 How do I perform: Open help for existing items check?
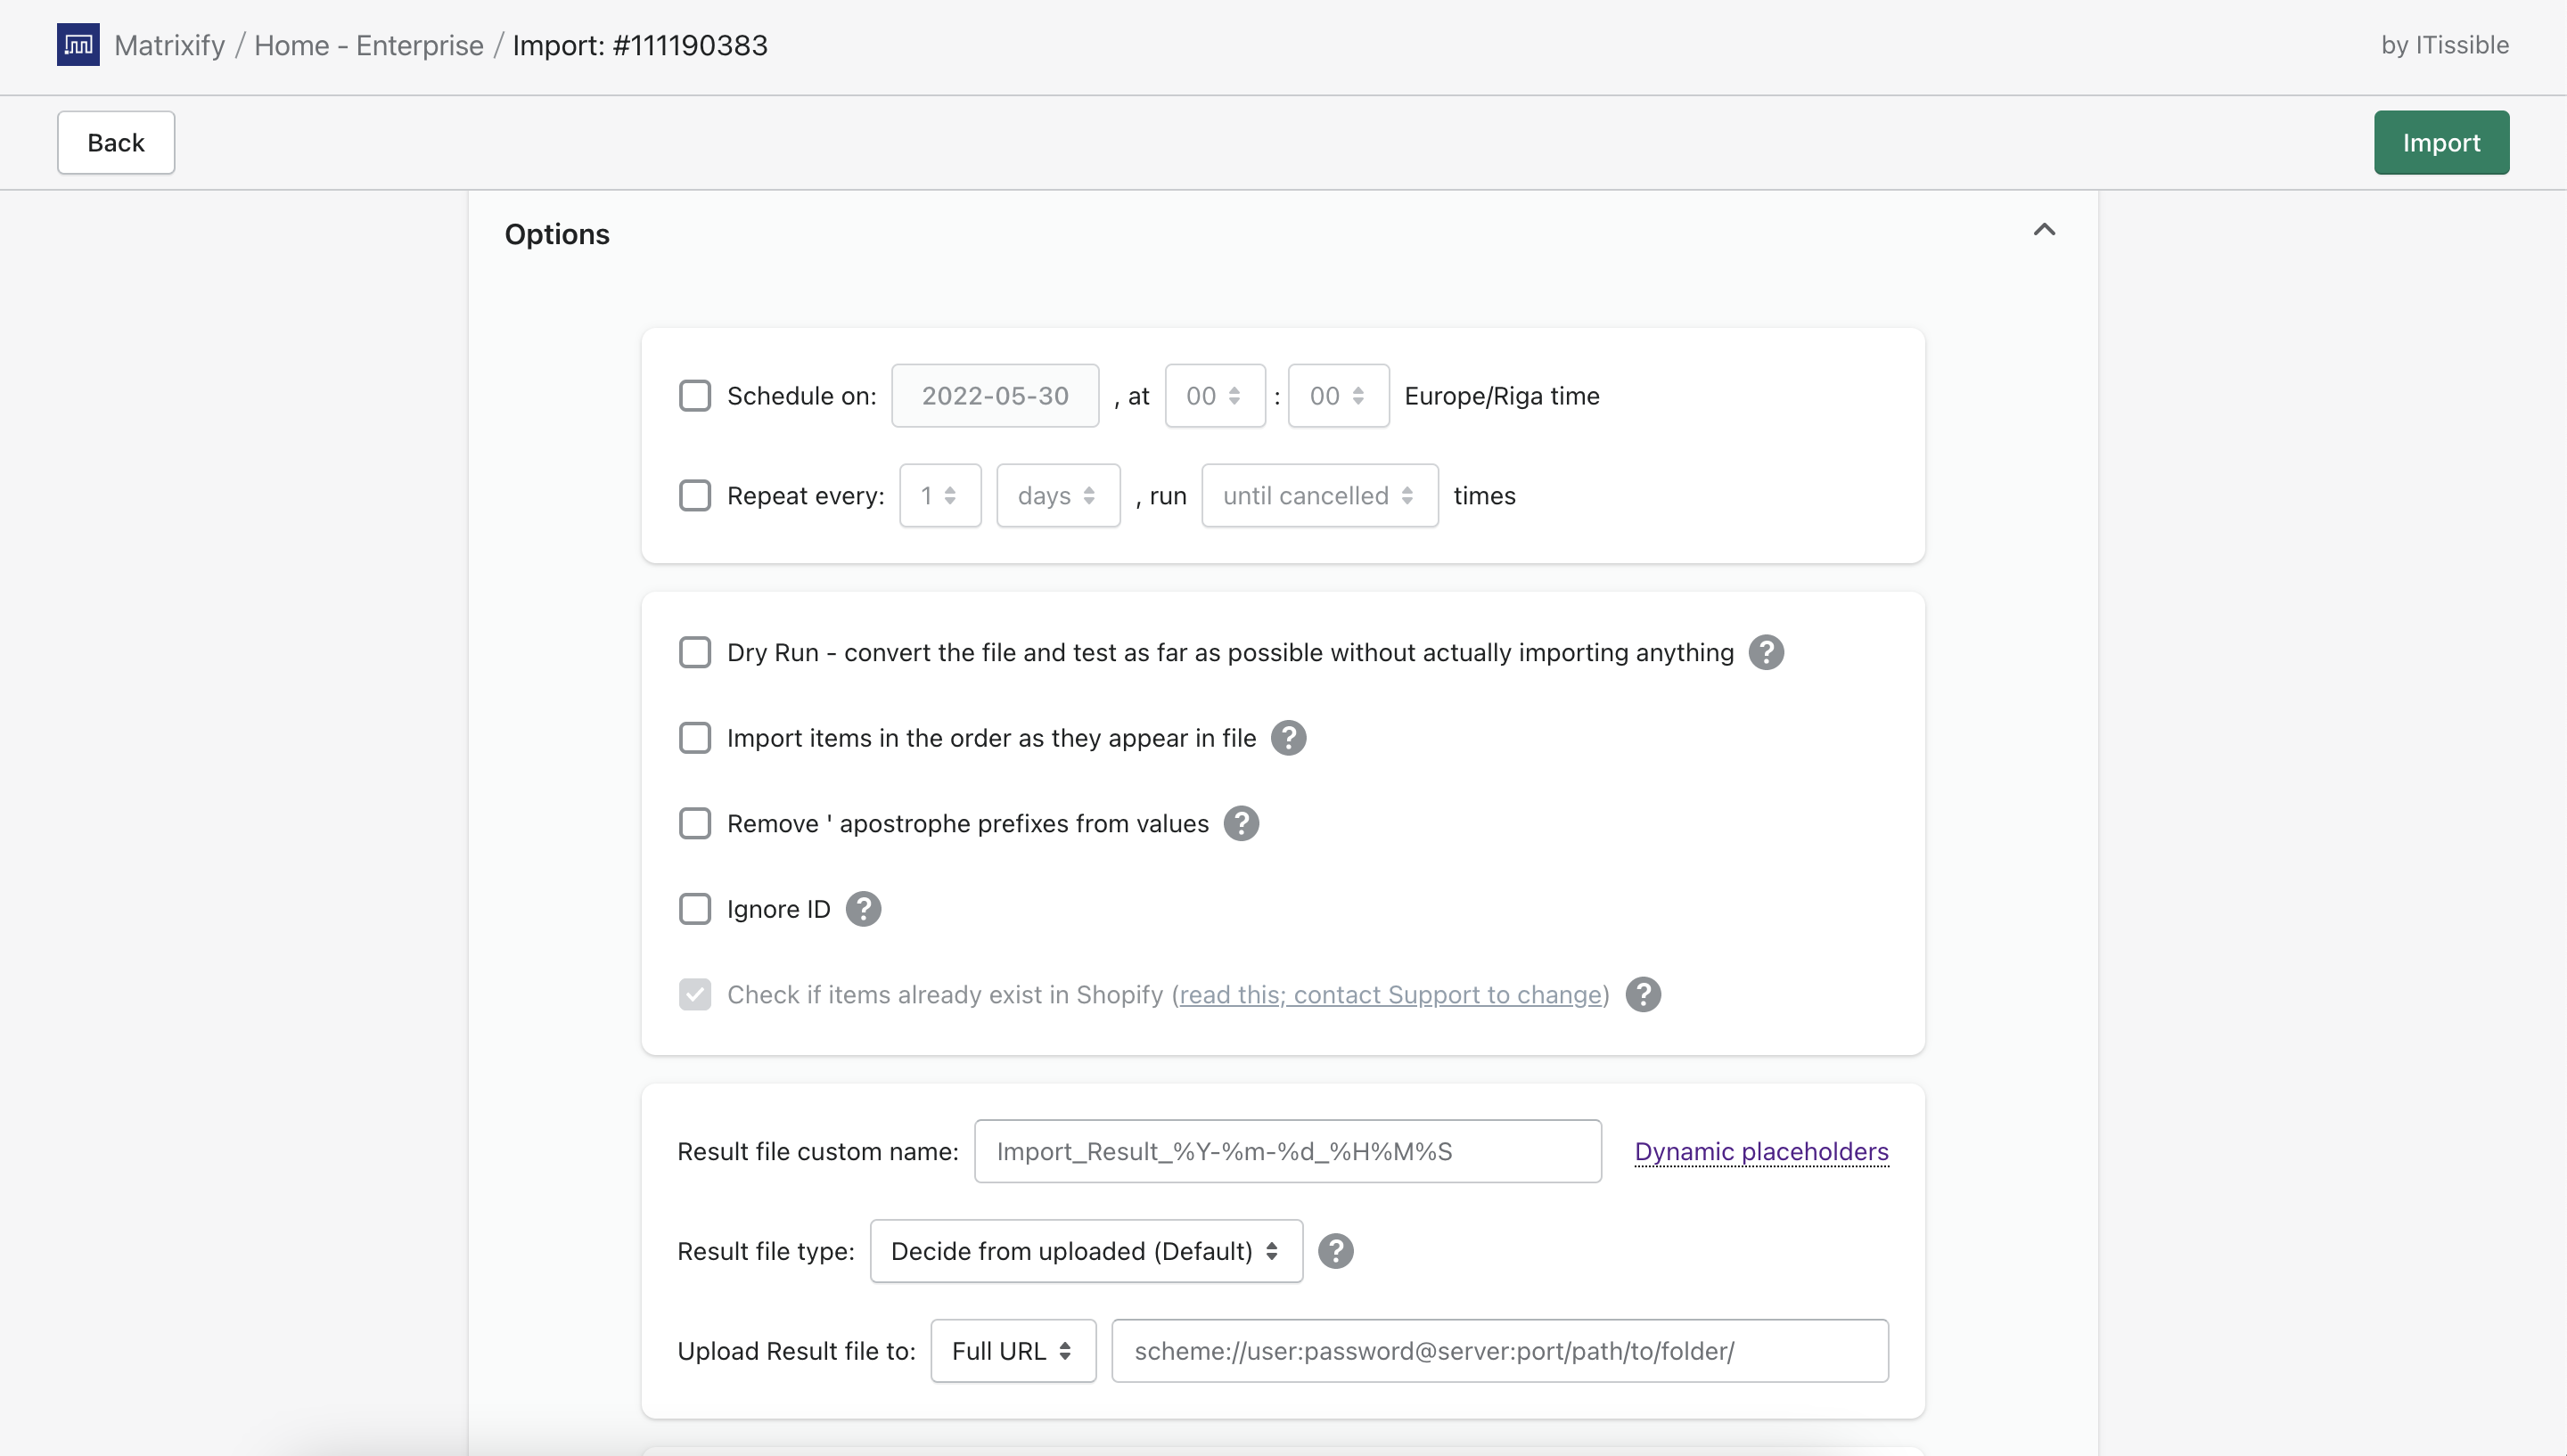click(1643, 995)
